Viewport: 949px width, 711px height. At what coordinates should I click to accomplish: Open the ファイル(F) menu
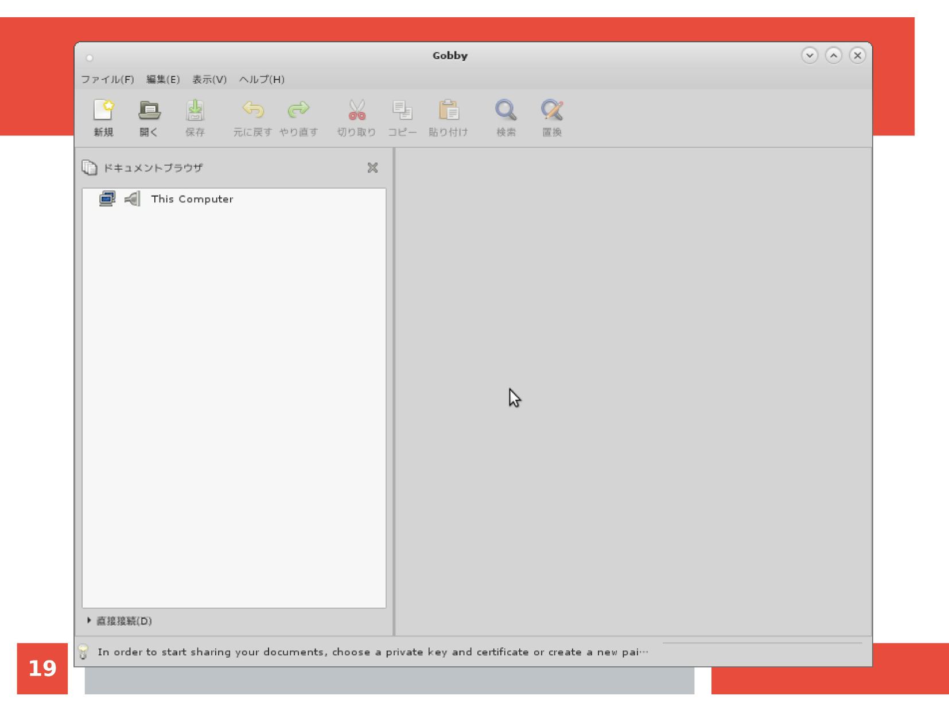coord(107,79)
